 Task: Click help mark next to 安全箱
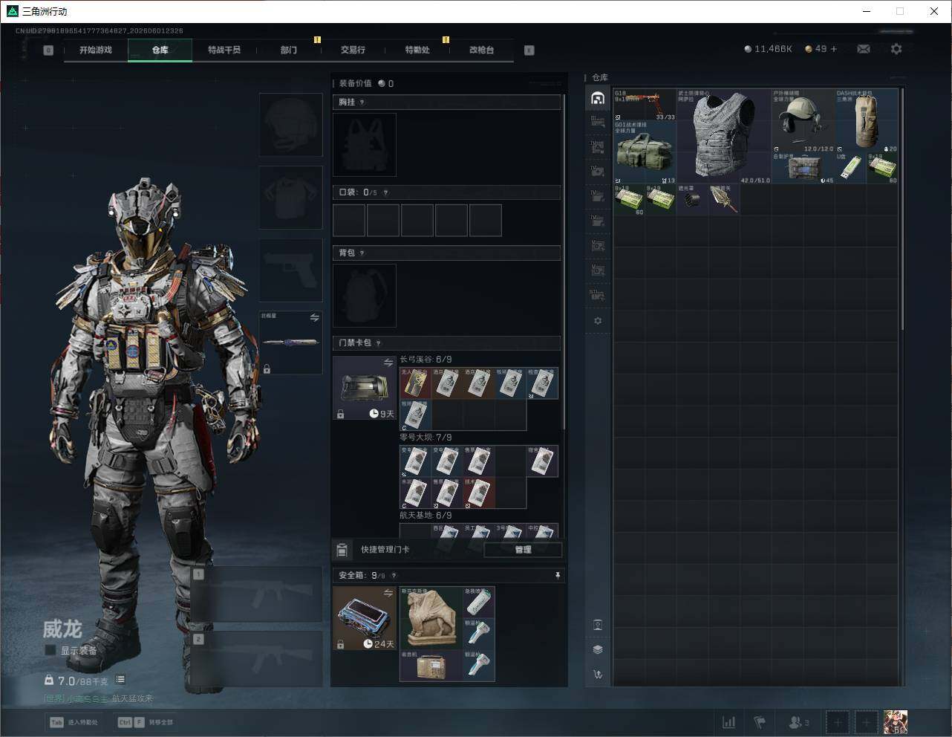[394, 576]
